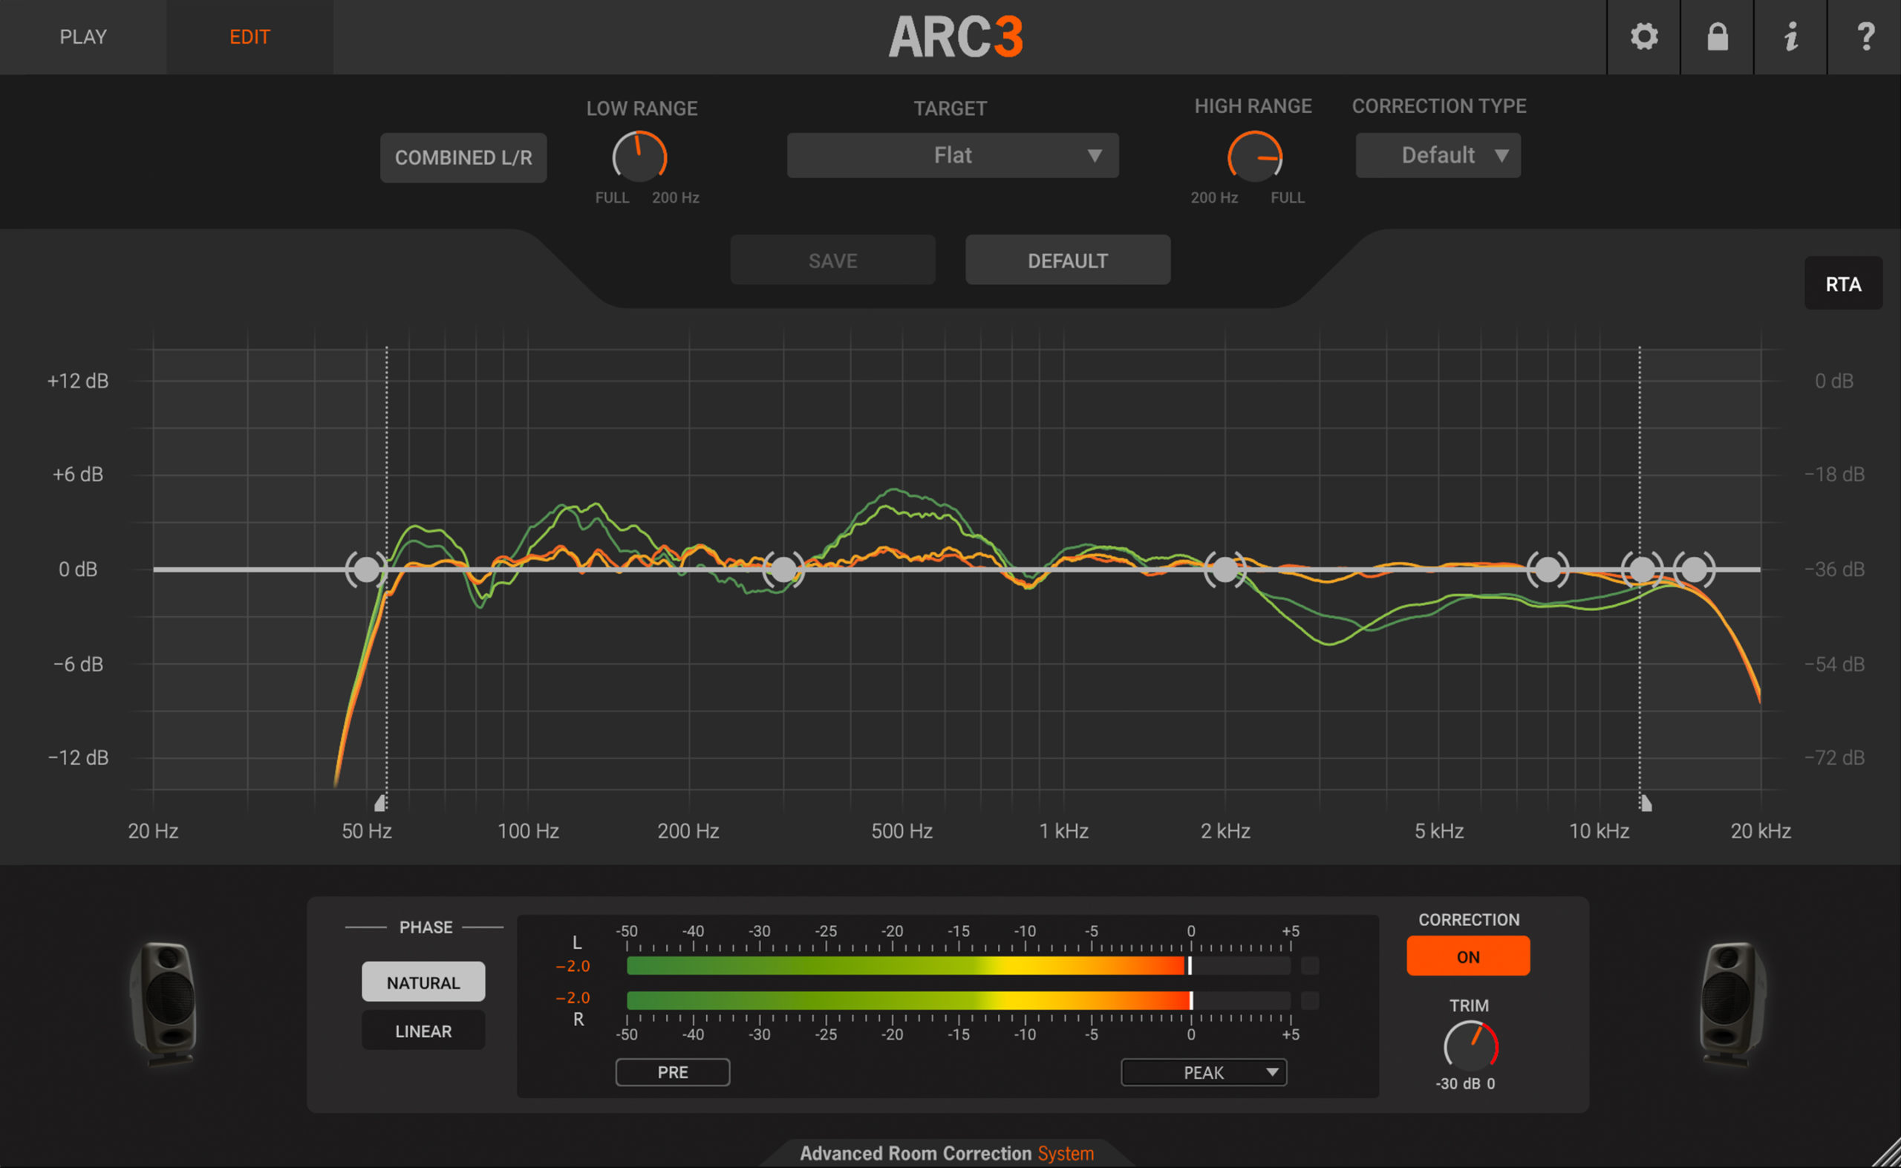Click the question mark help icon
1901x1168 pixels.
pyautogui.click(x=1865, y=36)
